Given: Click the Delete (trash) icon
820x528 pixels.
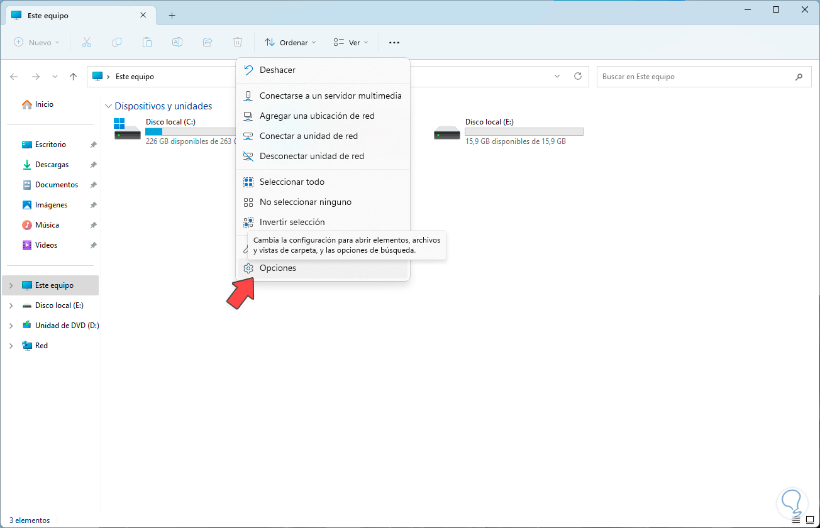Looking at the screenshot, I should click(x=238, y=42).
